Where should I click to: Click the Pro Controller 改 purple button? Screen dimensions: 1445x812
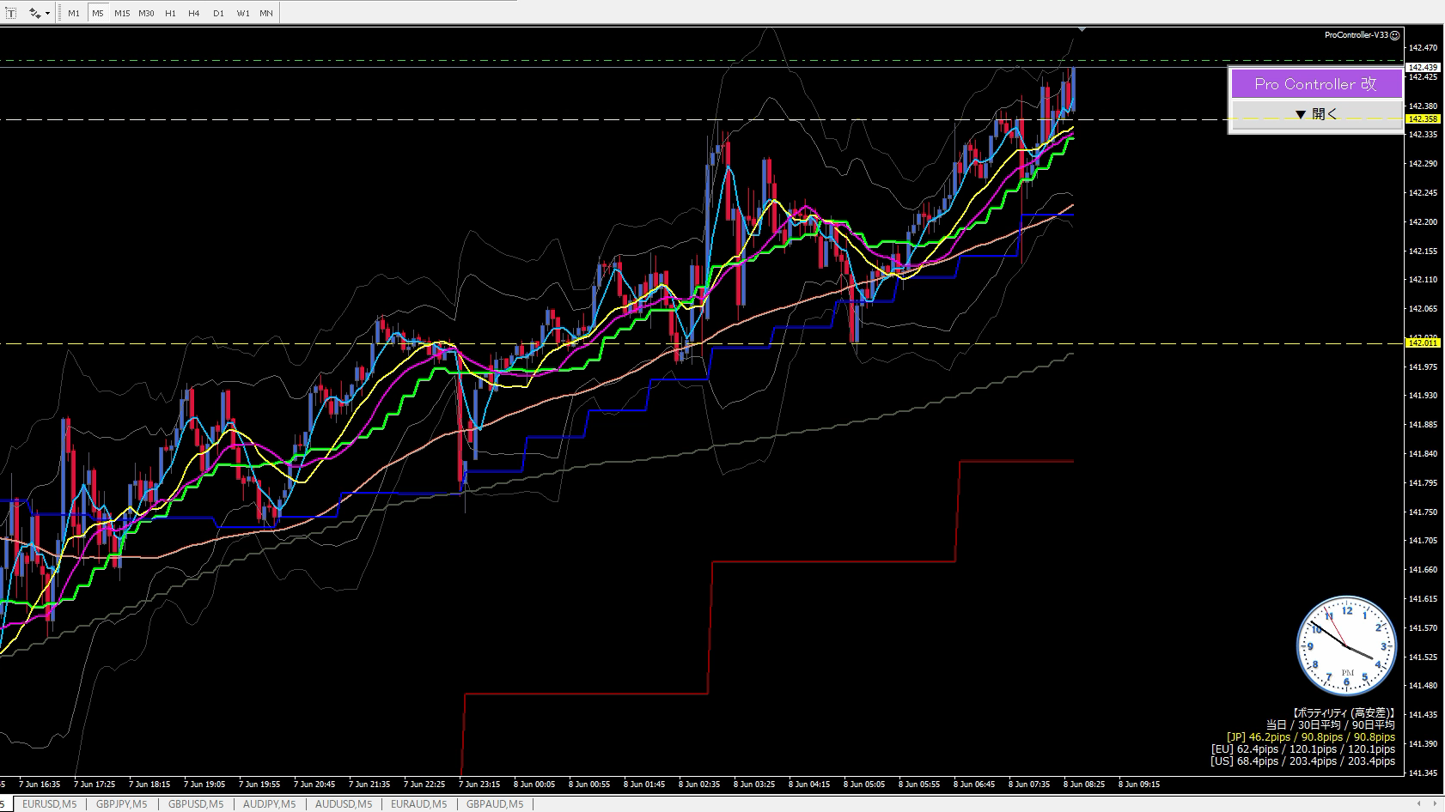[x=1316, y=84]
